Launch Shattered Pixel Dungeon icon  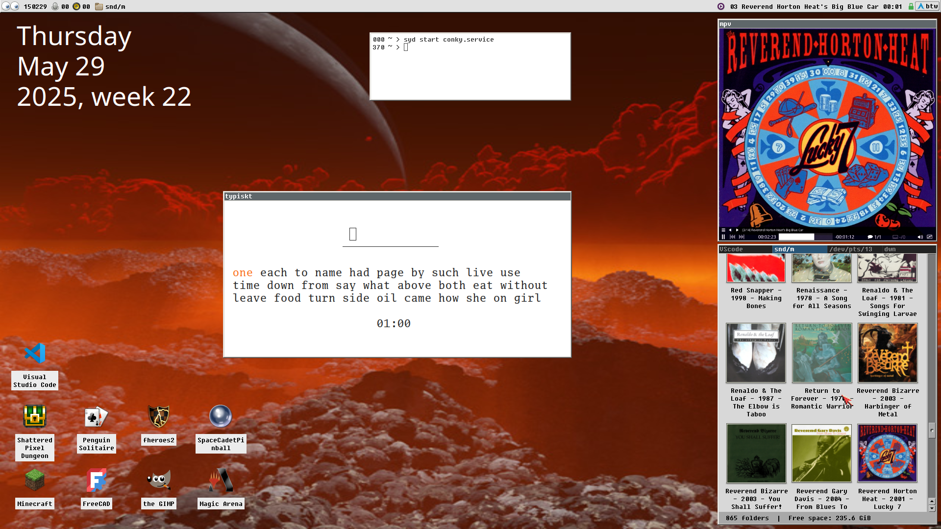[x=35, y=417]
